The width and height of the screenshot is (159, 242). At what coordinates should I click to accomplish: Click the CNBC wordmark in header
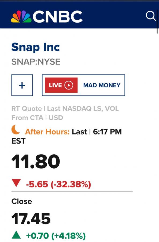coord(58,16)
